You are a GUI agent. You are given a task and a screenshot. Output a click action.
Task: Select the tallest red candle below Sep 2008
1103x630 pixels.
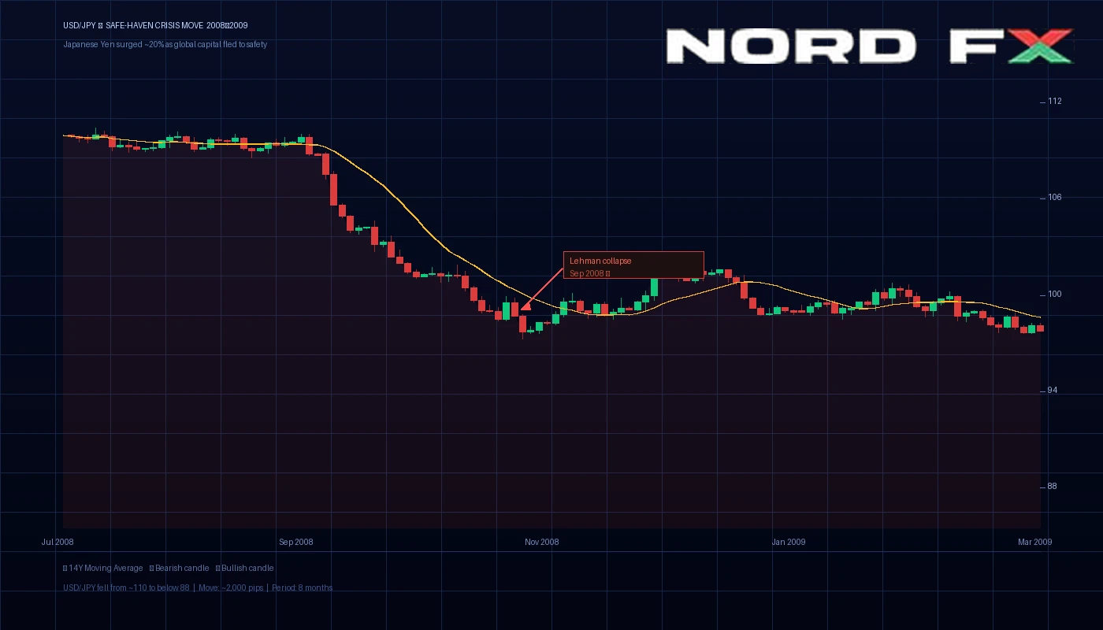(x=333, y=189)
